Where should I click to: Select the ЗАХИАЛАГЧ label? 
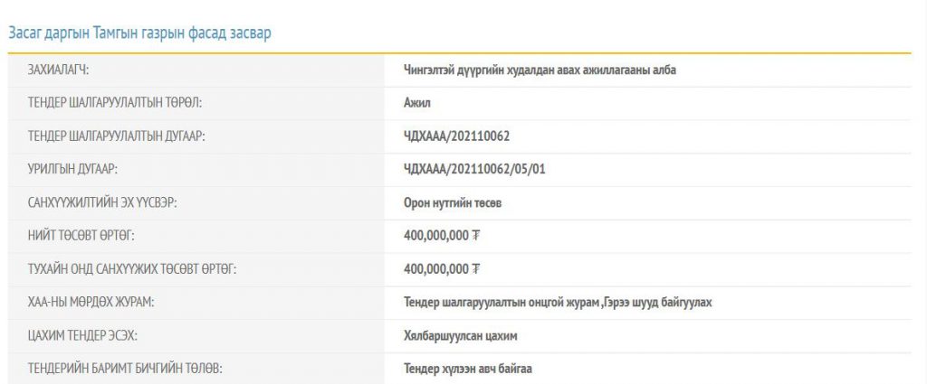tap(58, 70)
